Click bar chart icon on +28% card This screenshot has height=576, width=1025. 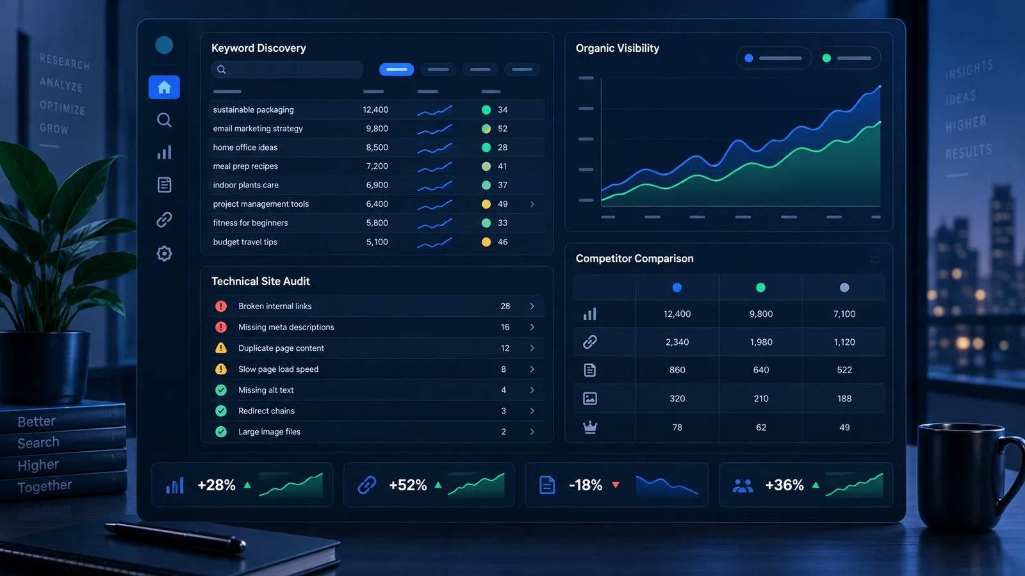point(175,485)
